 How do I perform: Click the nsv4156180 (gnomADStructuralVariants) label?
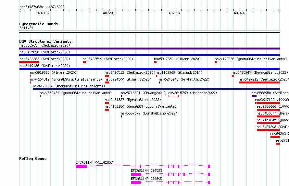(x=141, y=106)
